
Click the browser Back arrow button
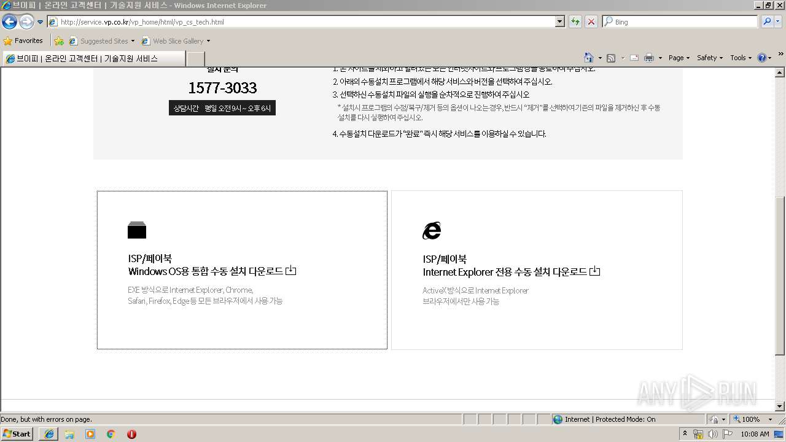click(9, 22)
